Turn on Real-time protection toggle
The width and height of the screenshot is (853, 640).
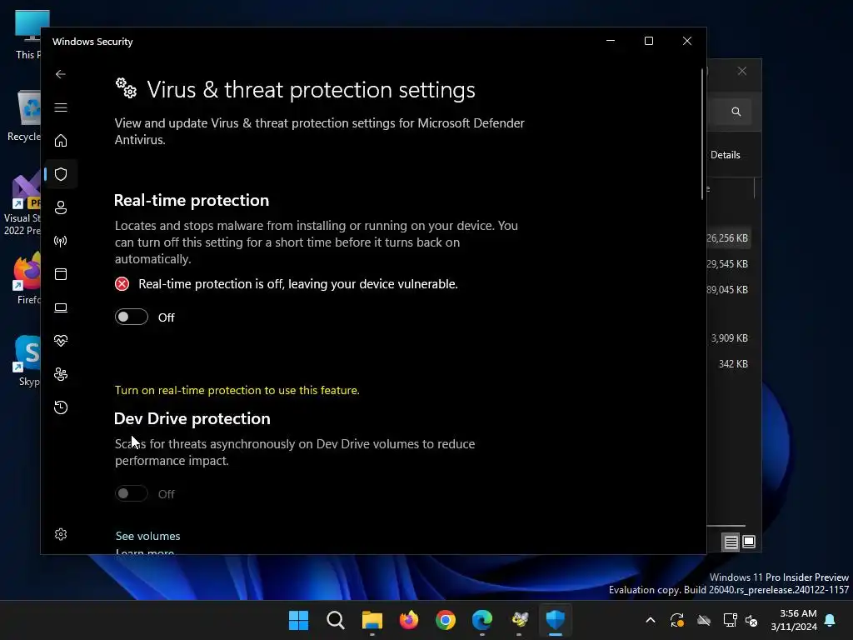point(131,317)
